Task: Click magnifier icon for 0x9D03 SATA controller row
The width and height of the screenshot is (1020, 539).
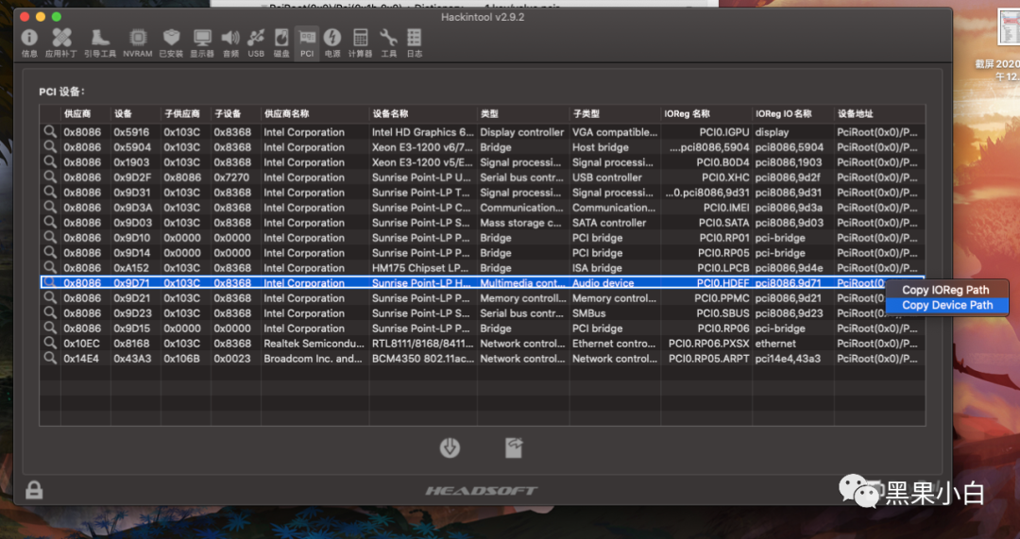Action: coord(50,223)
